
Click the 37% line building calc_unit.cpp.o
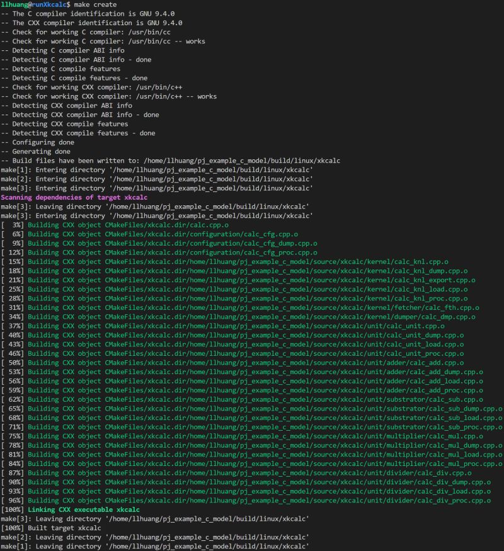click(222, 326)
